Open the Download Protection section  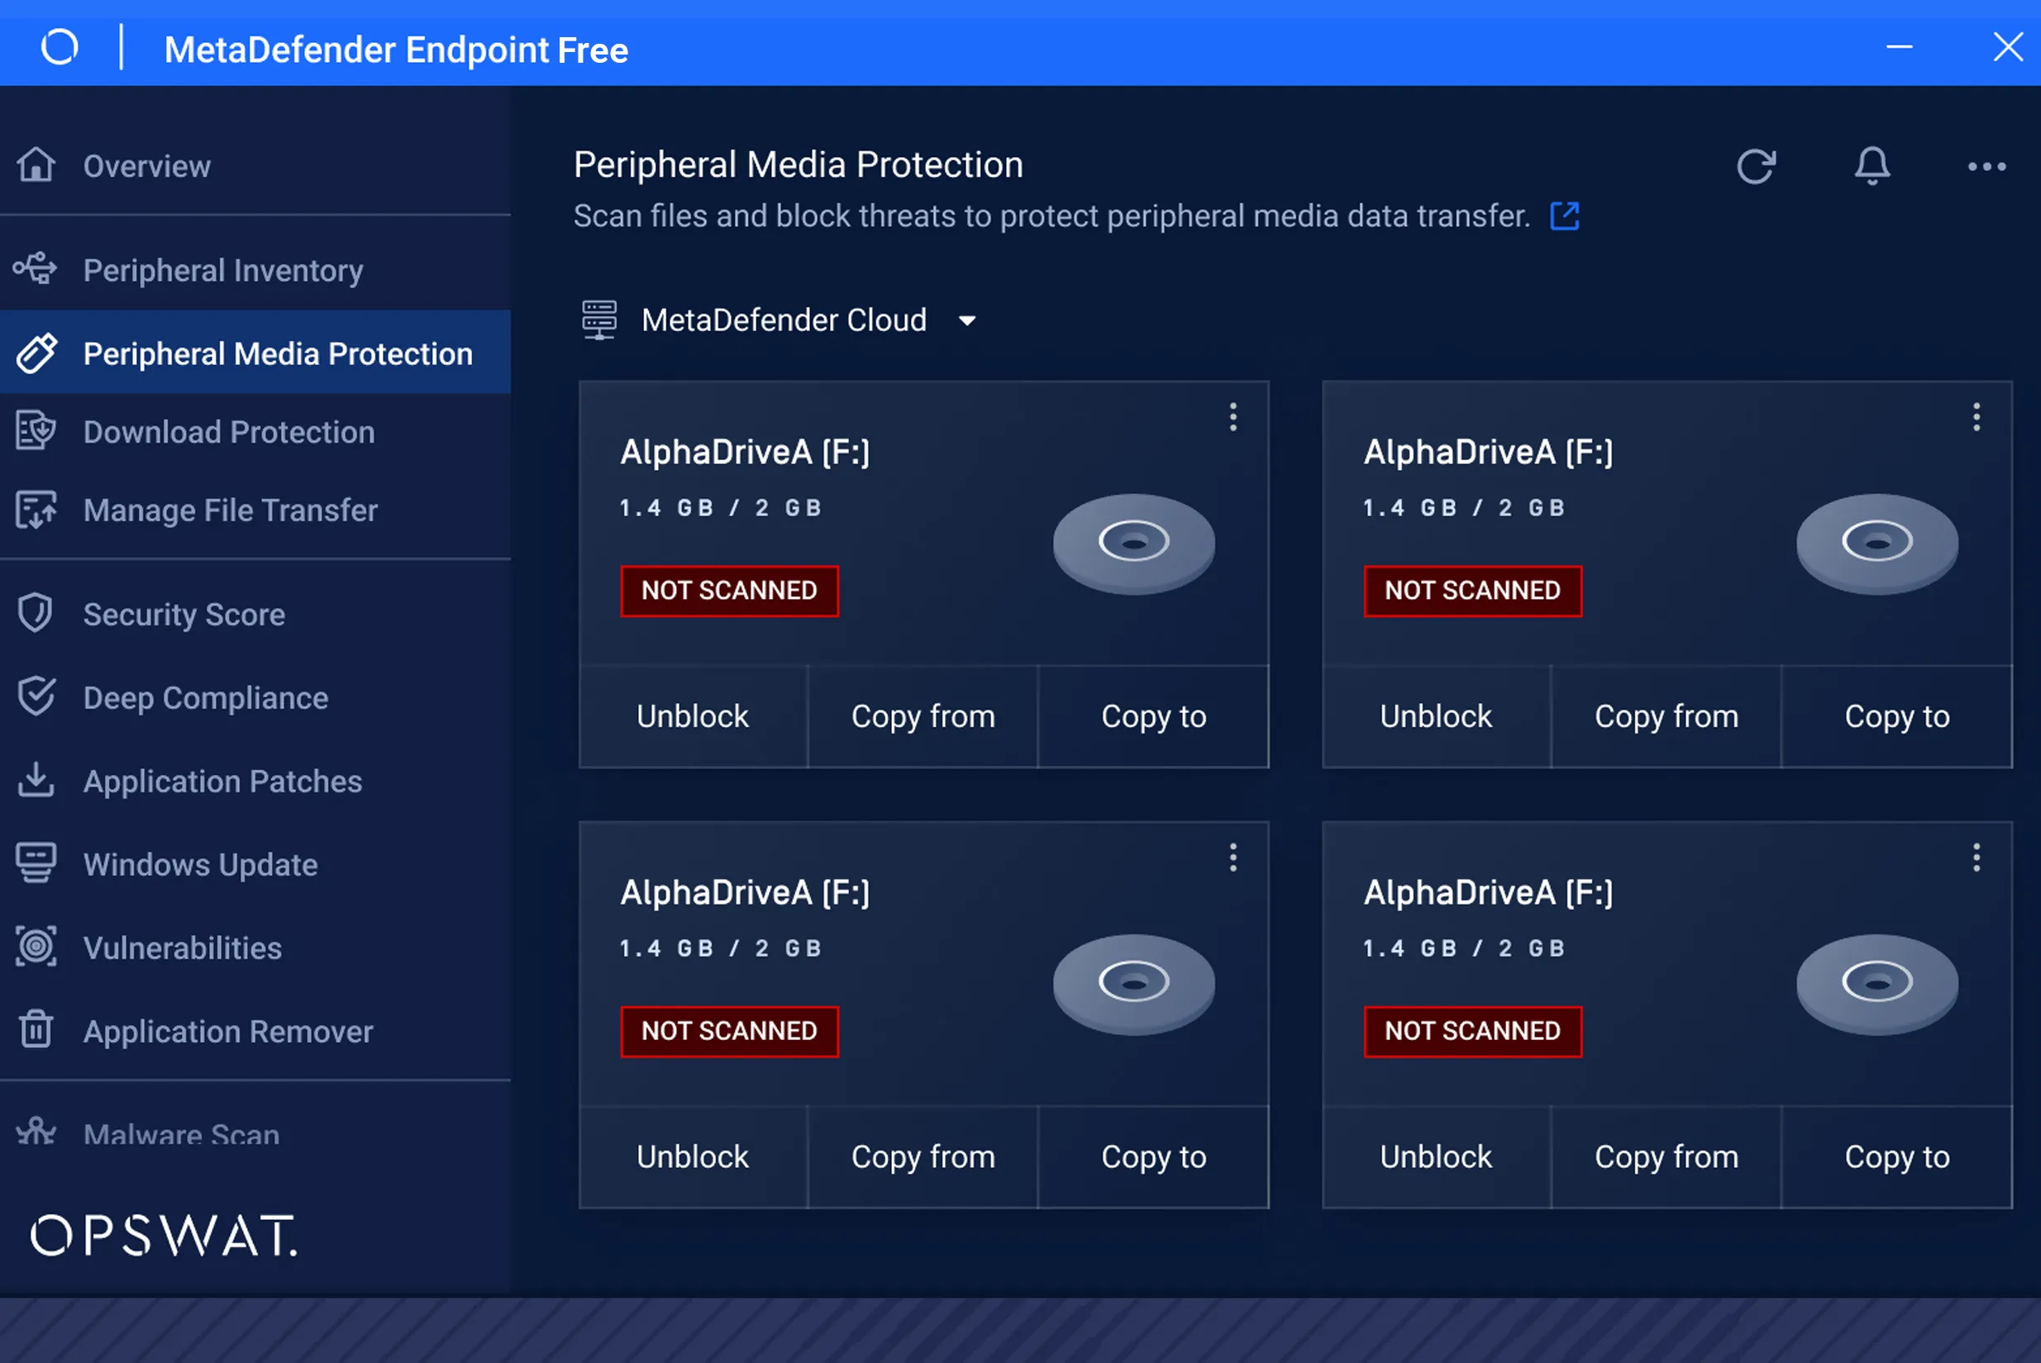(255, 432)
